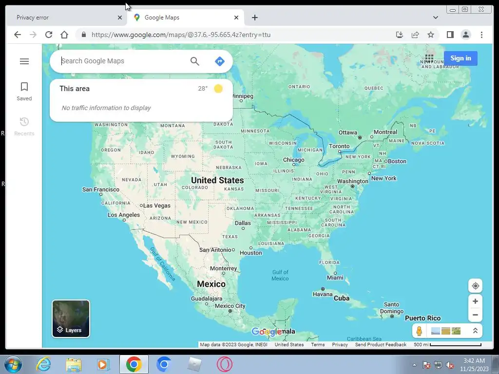Click the Las Vegas label

[x=156, y=206]
